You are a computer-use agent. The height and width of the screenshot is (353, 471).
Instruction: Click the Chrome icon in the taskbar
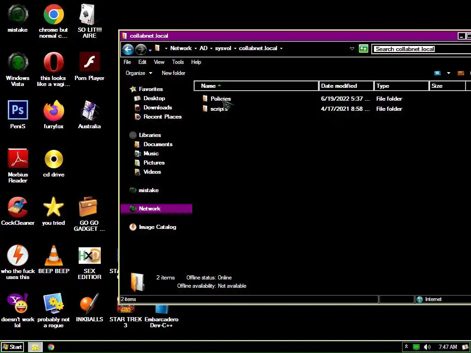pyautogui.click(x=51, y=347)
